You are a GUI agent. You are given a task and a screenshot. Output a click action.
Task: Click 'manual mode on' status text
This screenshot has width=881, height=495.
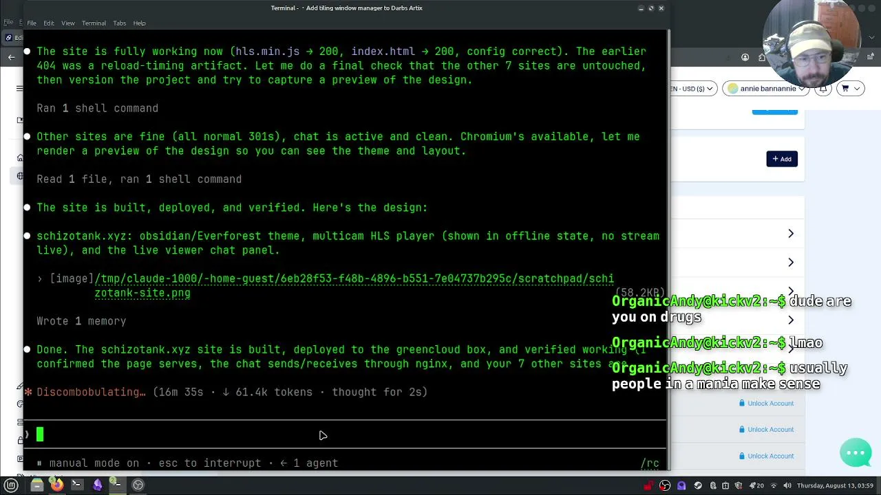point(94,463)
